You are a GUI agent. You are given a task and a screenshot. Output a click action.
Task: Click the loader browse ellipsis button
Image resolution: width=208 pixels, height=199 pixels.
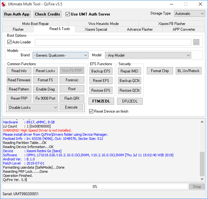click(x=196, y=42)
